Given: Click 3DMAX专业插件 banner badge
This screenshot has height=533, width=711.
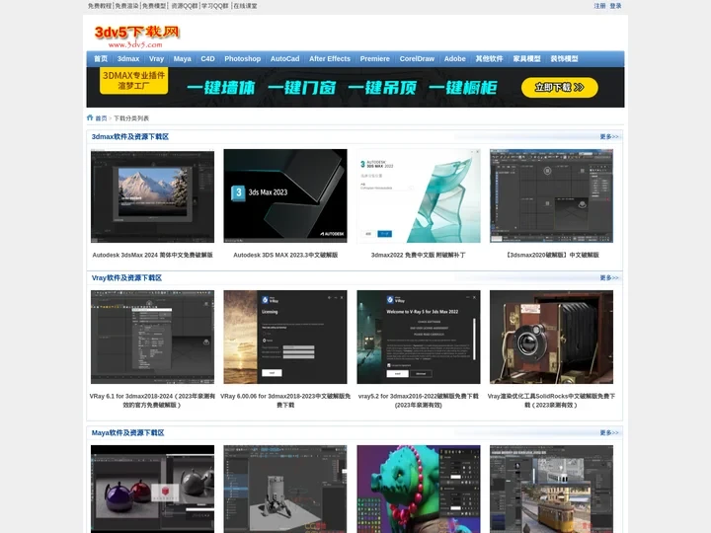Looking at the screenshot, I should pos(133,80).
